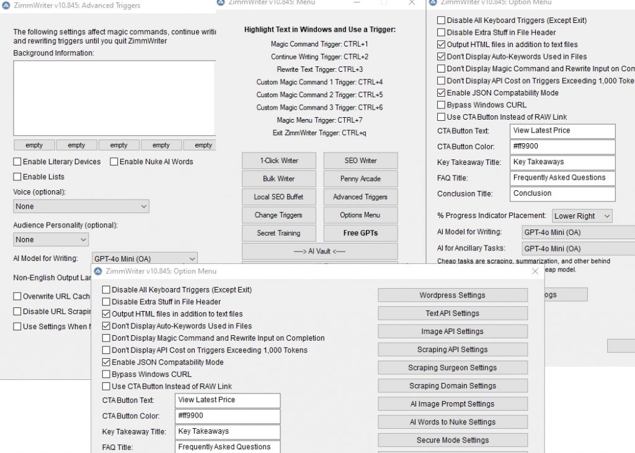Screen dimensions: 635x453
Task: Open Penny Arcade
Action: tap(360, 179)
